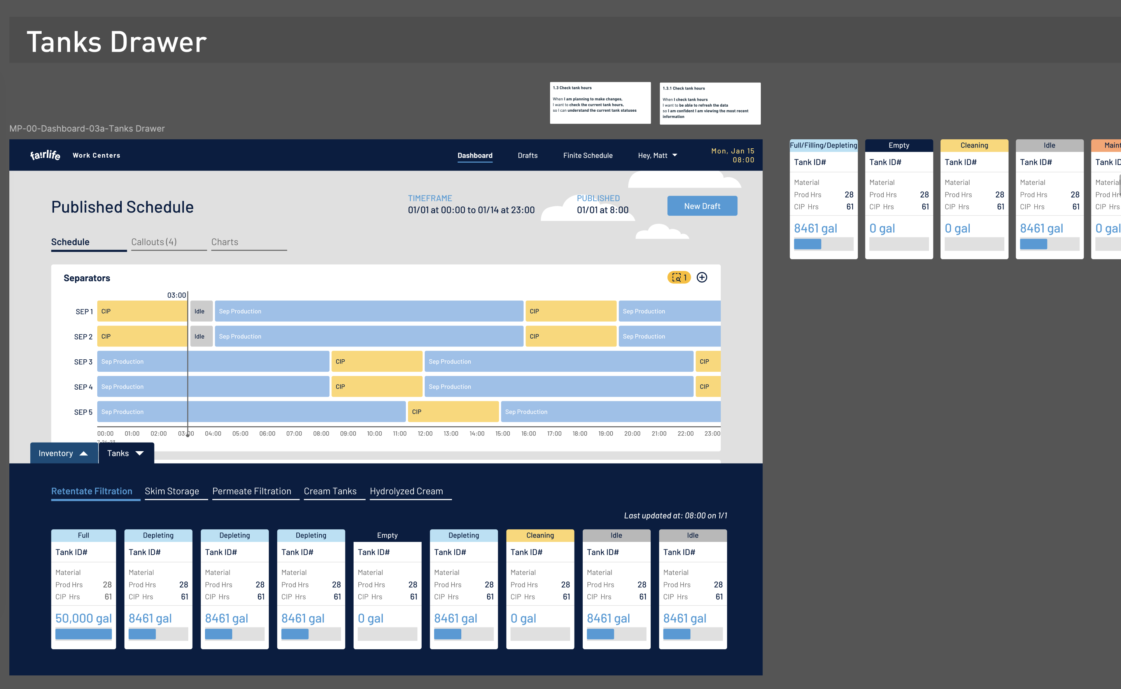
Task: Click the Idle block on SEP 1
Action: tap(201, 311)
